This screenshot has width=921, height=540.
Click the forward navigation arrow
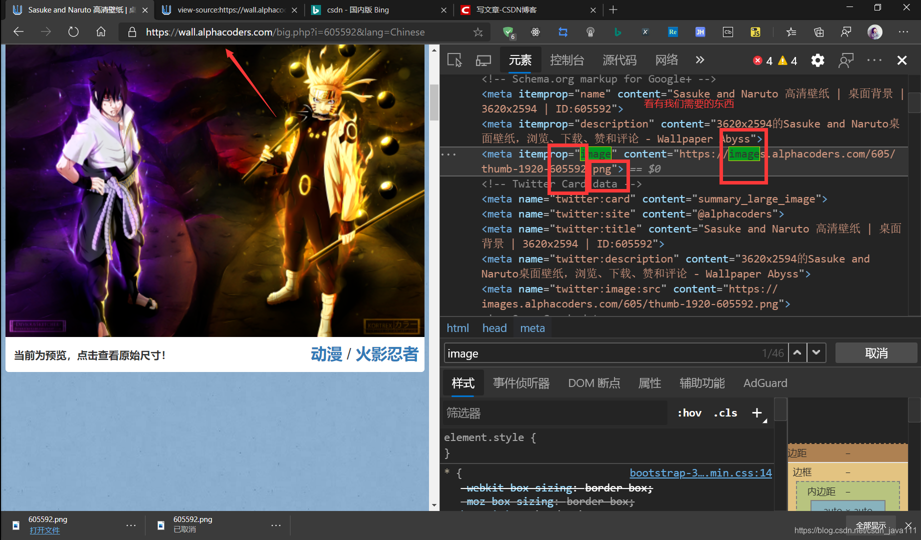46,32
